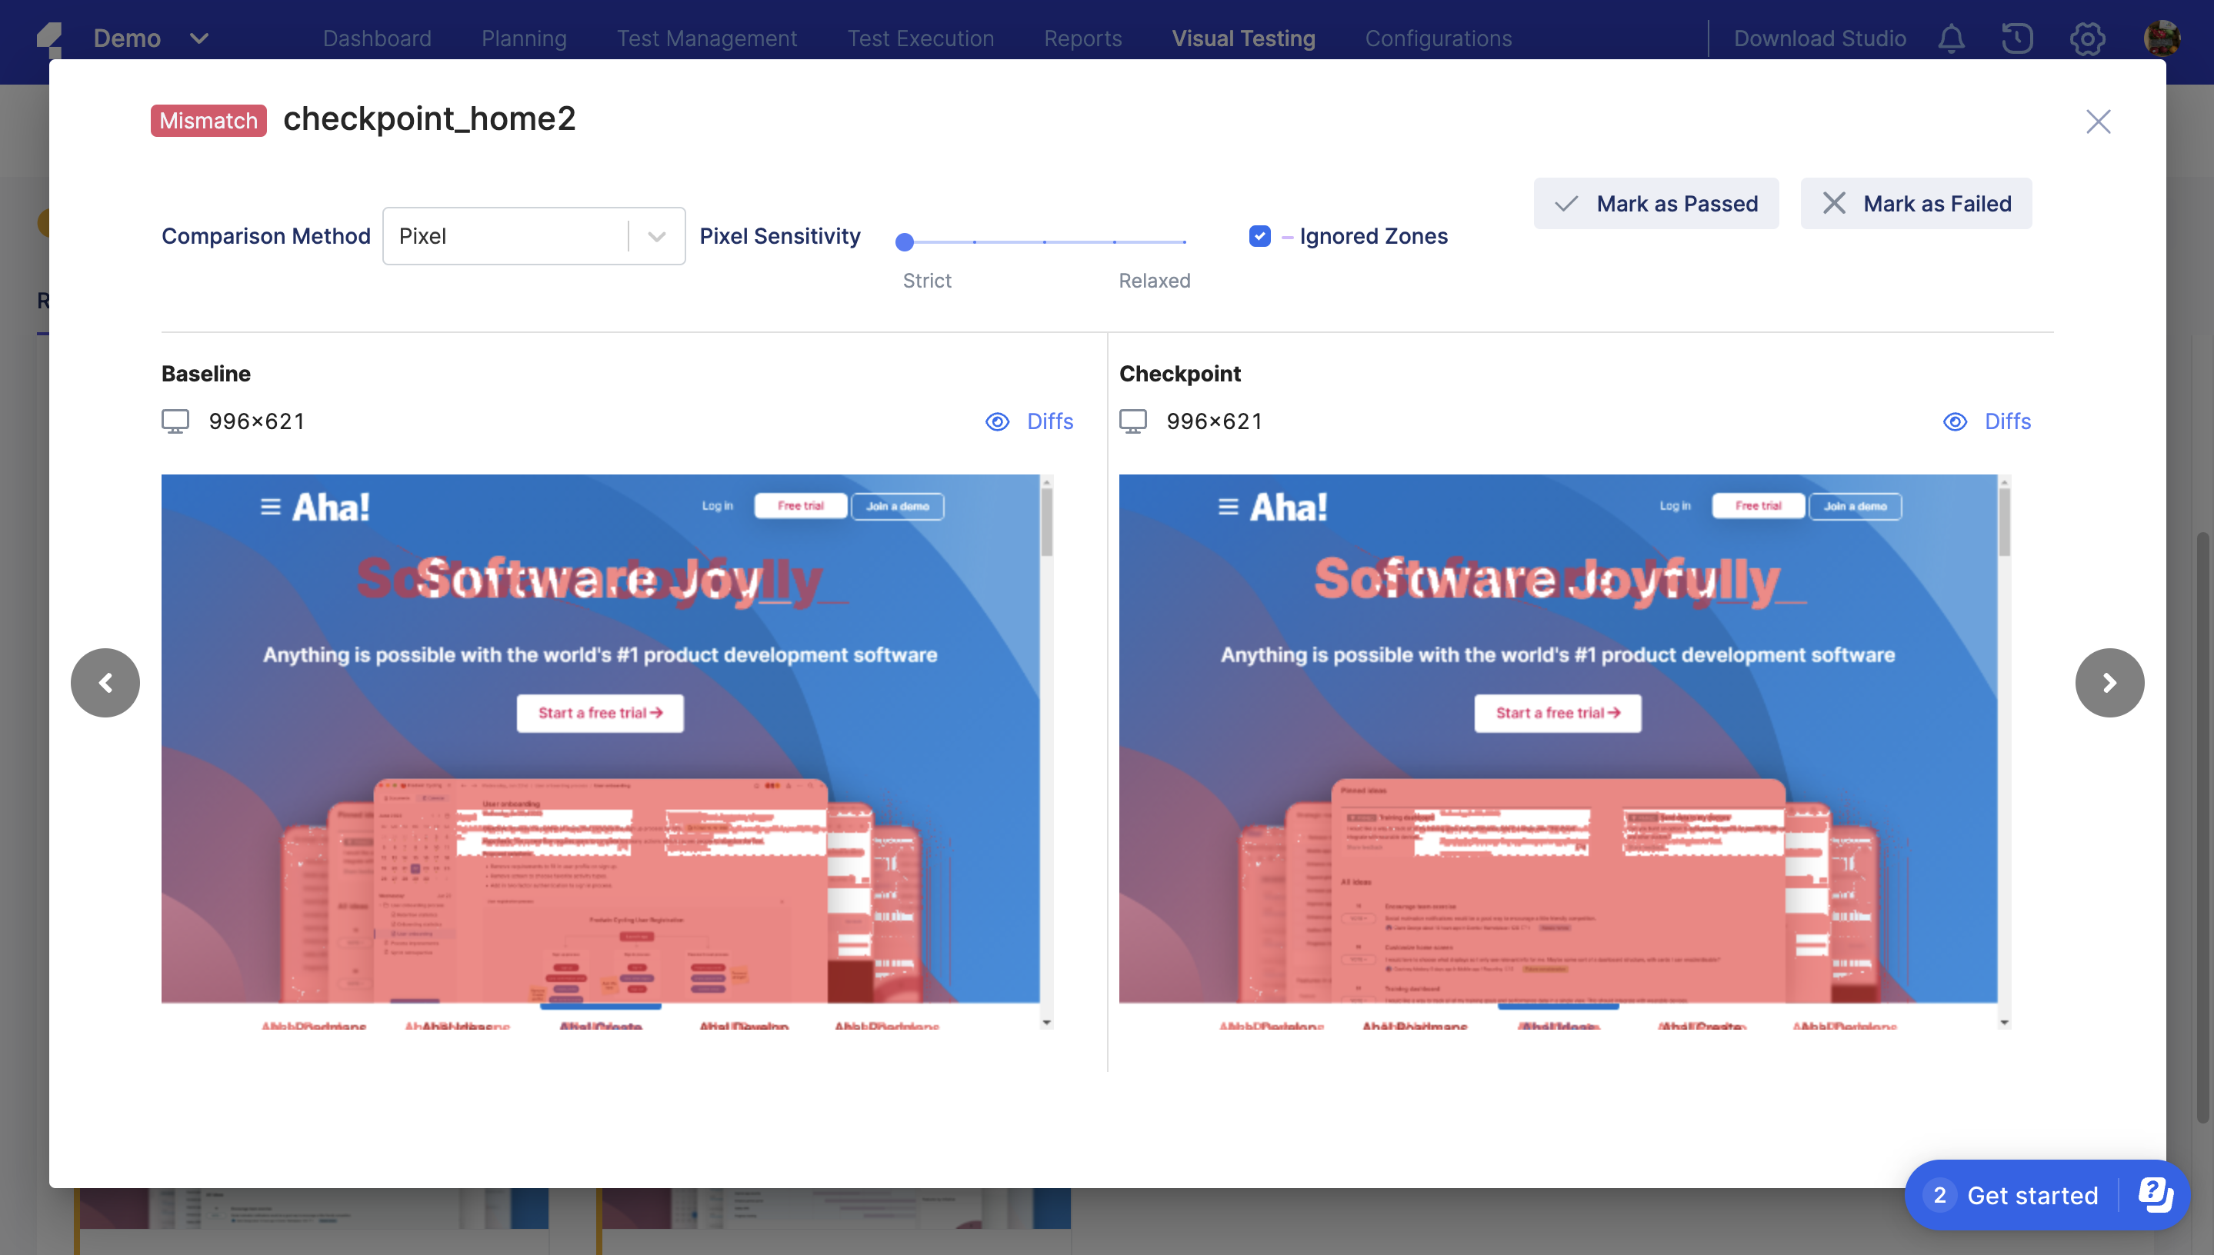The height and width of the screenshot is (1255, 2214).
Task: Open the Test Management menu
Action: [x=707, y=38]
